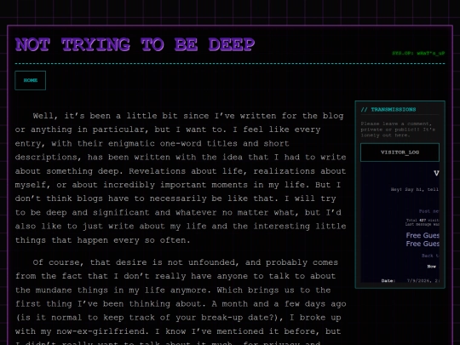Click the paragraph starting 'Of course, that desire'
This screenshot has height=345, width=460.
coord(181,302)
